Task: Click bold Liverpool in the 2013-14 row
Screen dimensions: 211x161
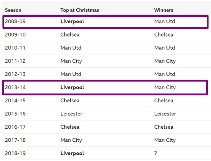Action: (72, 88)
